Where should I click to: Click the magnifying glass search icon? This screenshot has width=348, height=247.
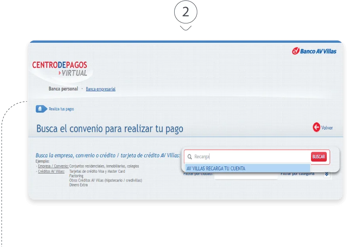(190, 157)
